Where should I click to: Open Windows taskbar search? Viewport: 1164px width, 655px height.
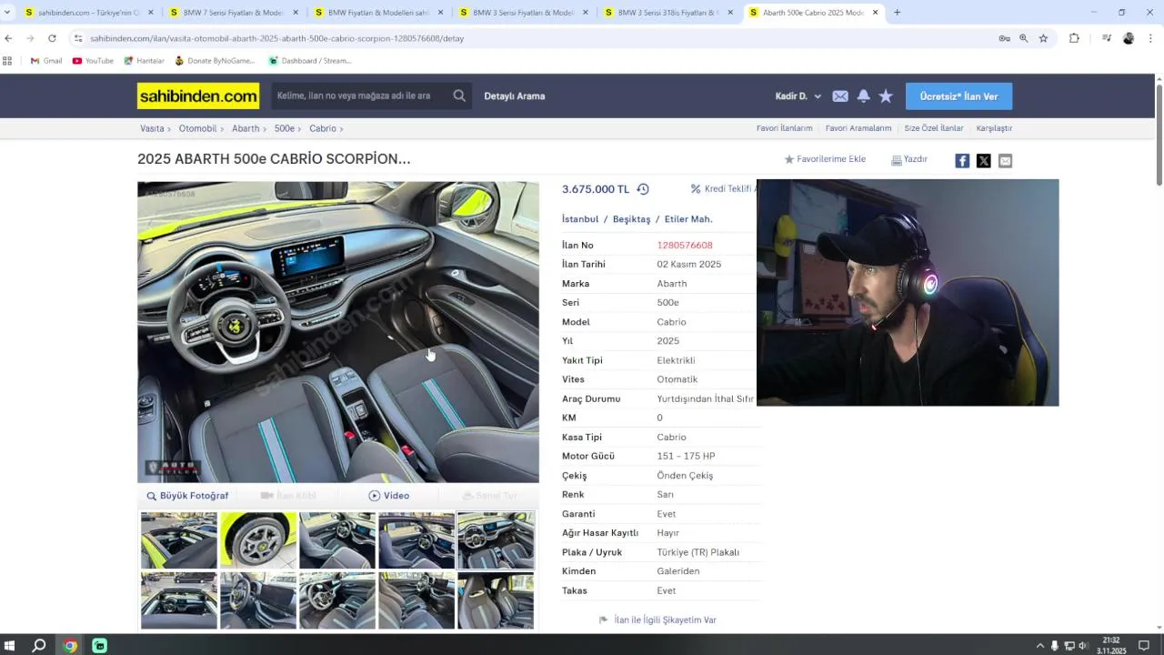tap(39, 646)
